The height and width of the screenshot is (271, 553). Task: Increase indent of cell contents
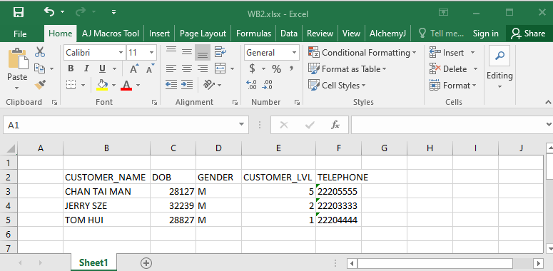coord(187,85)
